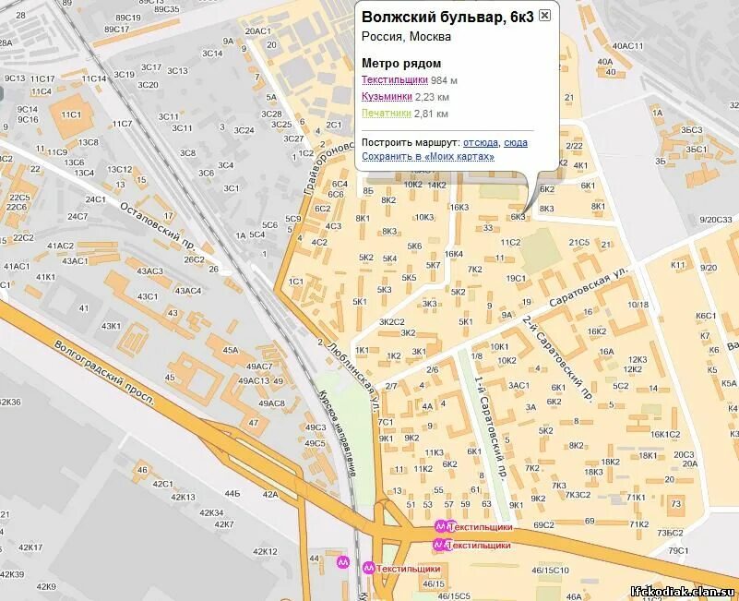
Task: Click building label 21С5
Action: (578, 242)
